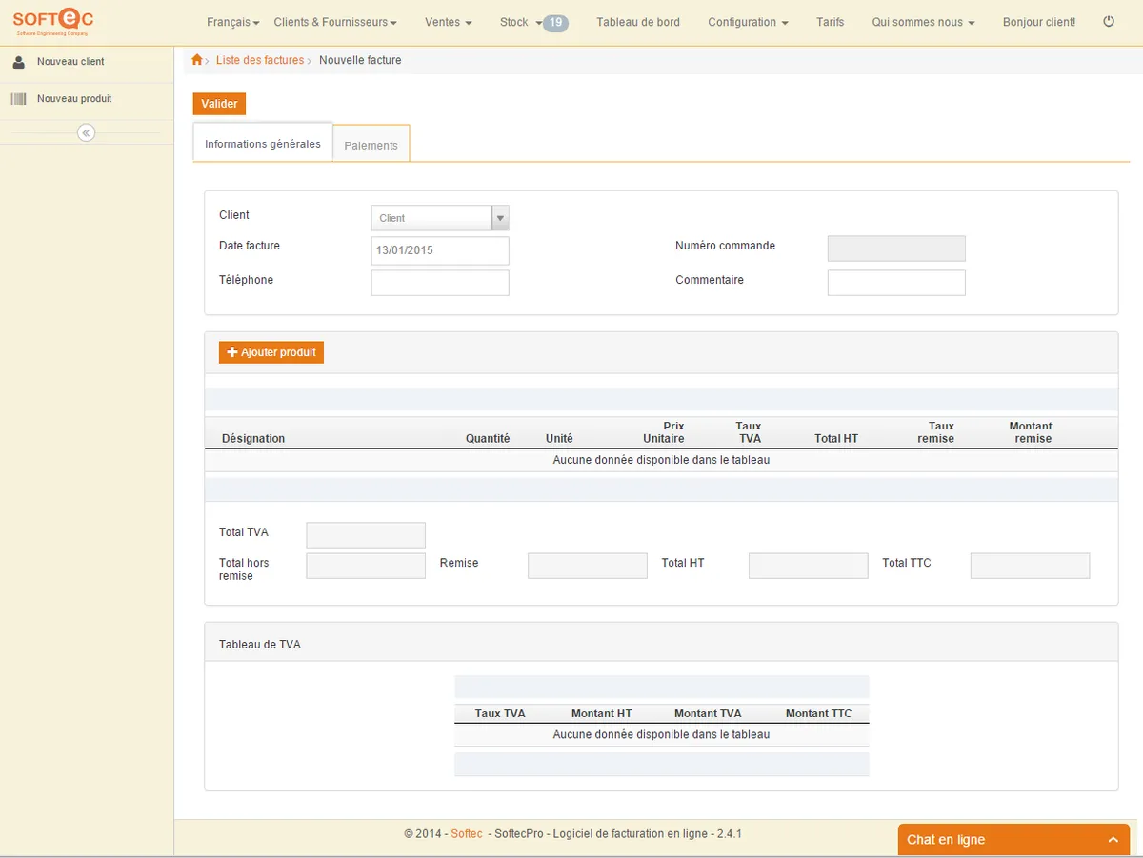This screenshot has height=858, width=1143.
Task: Click the home icon in breadcrumb
Action: point(197,60)
